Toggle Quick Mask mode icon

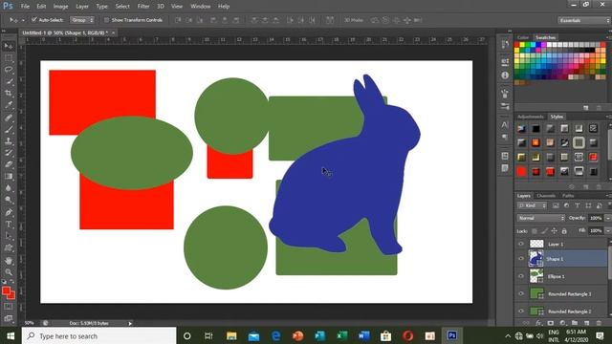click(x=9, y=307)
